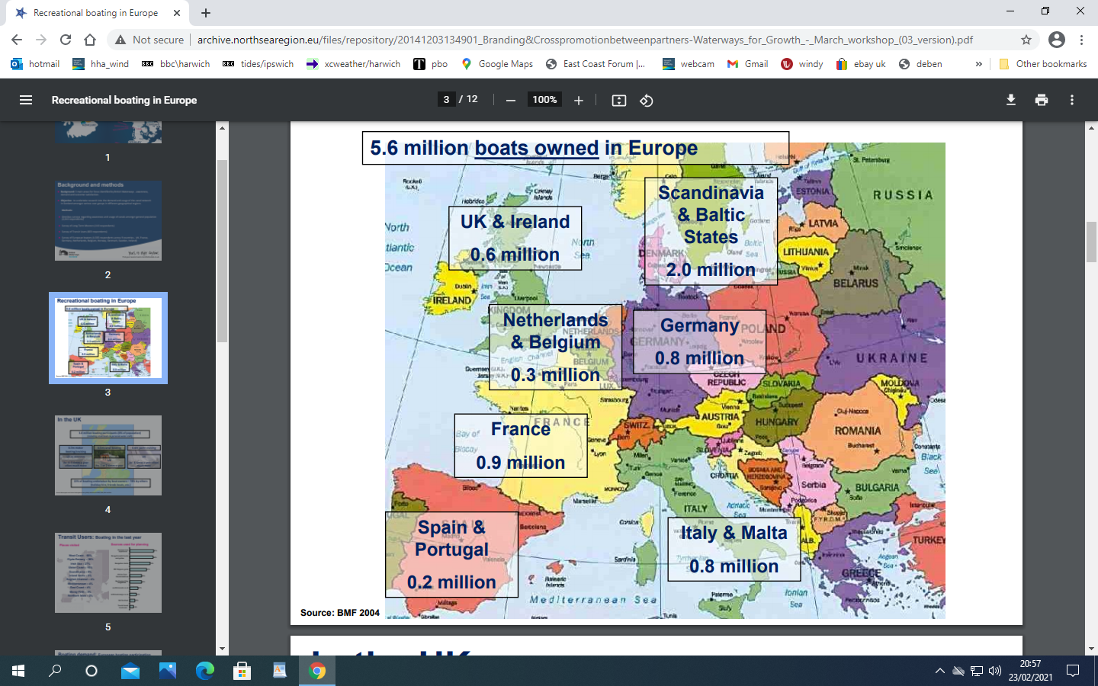Click the address bar URL
1098x686 pixels.
[585, 40]
